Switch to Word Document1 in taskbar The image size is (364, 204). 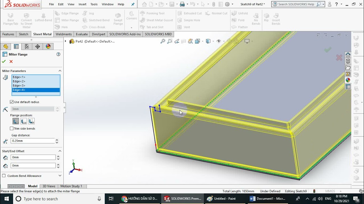268,199
